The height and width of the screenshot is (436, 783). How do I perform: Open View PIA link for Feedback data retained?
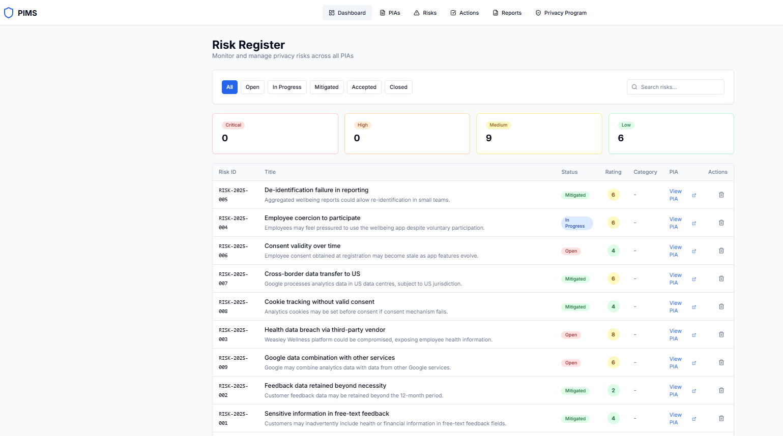pos(675,391)
